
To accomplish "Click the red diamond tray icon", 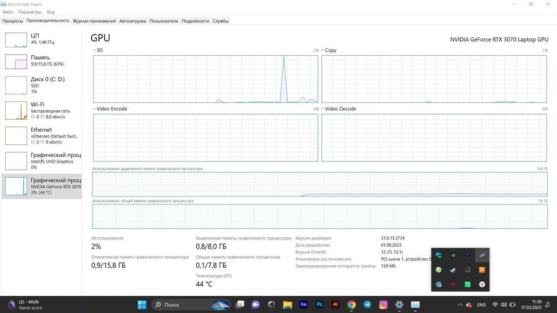I will 453,284.
